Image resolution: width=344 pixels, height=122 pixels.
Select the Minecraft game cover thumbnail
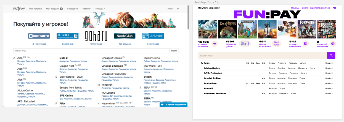(247, 29)
